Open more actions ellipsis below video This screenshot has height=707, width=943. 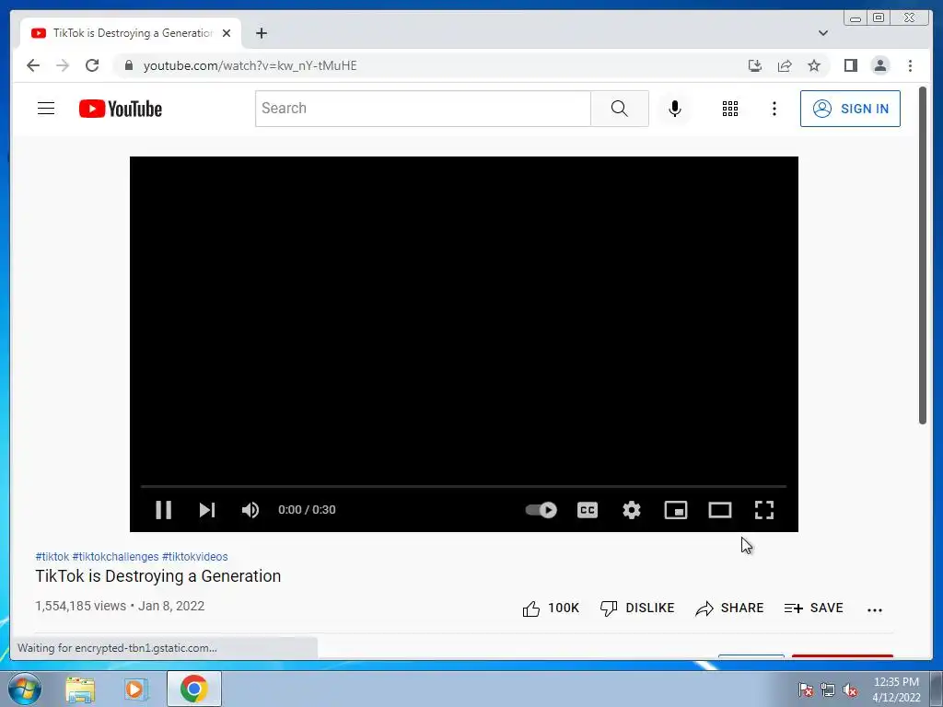point(875,609)
